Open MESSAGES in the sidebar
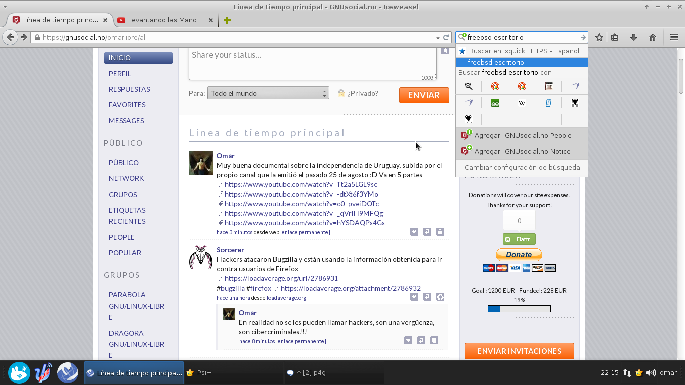This screenshot has width=685, height=385. [x=126, y=121]
